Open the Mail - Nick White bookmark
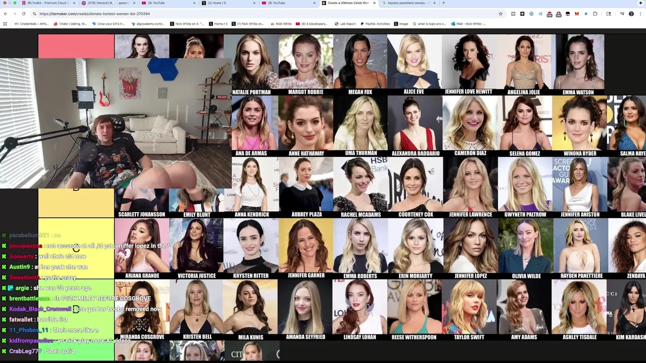Image resolution: width=646 pixels, height=363 pixels. 468,24
